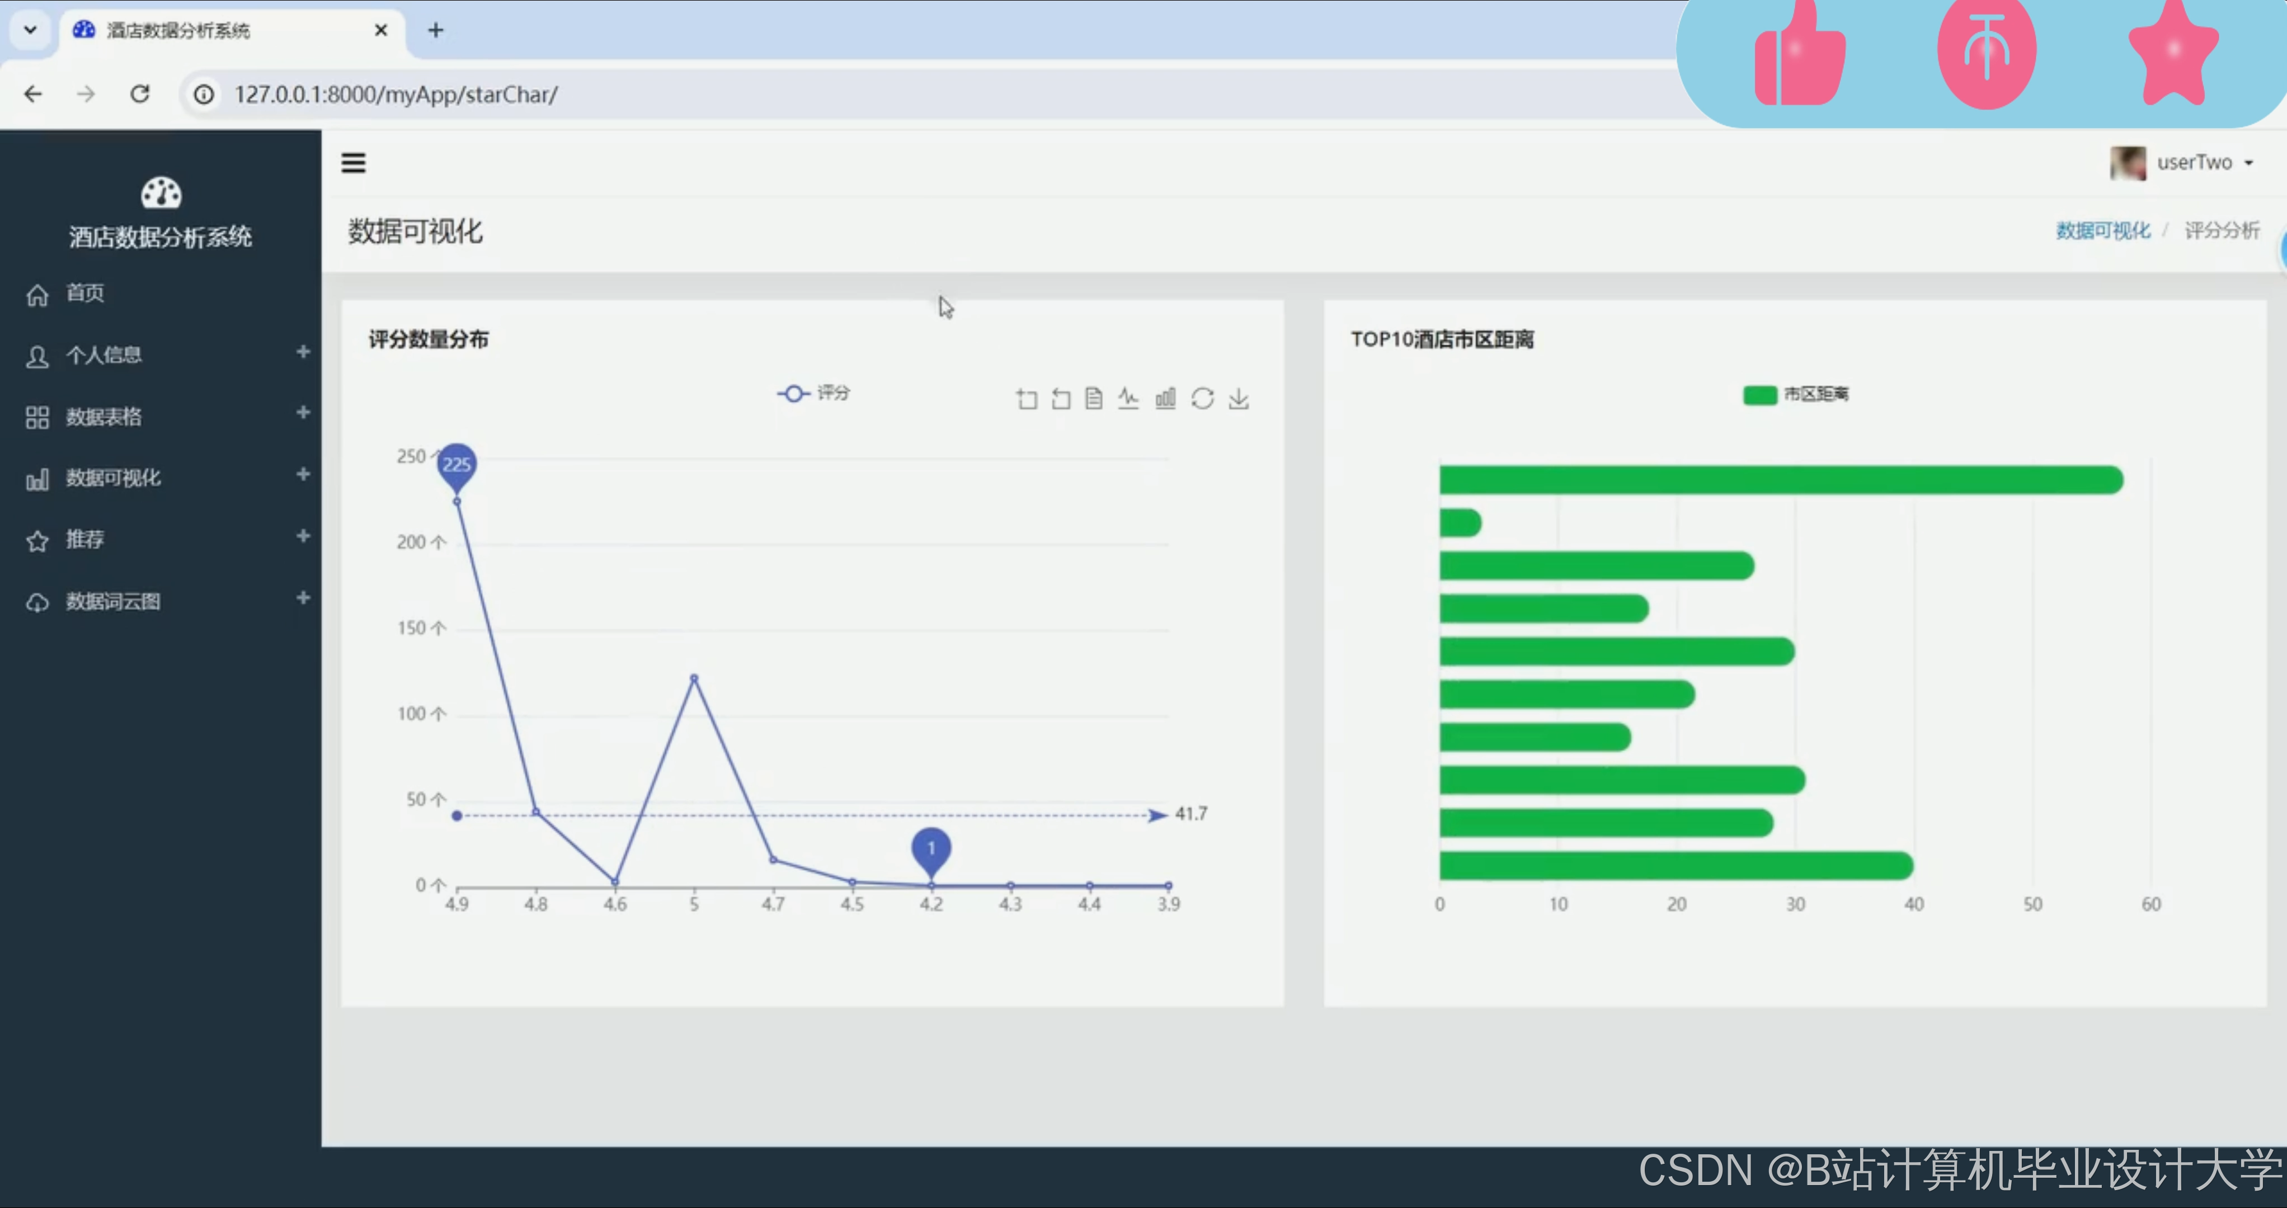Viewport: 2287px width, 1208px height.
Task: Click the chart restore refresh icon
Action: 1202,399
